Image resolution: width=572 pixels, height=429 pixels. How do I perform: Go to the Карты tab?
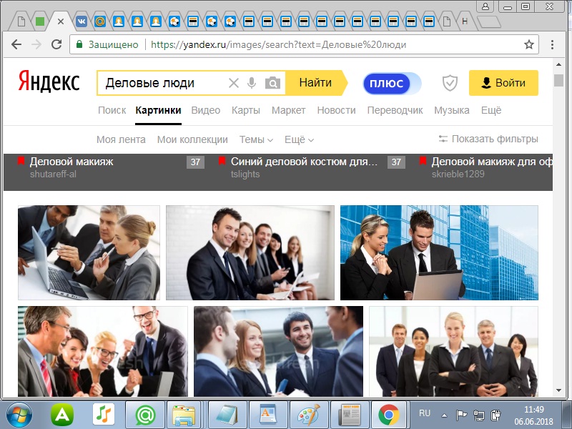(245, 110)
